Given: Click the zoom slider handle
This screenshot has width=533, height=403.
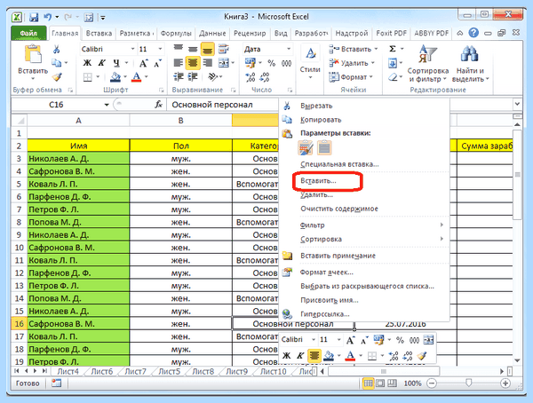Looking at the screenshot, I should 469,383.
